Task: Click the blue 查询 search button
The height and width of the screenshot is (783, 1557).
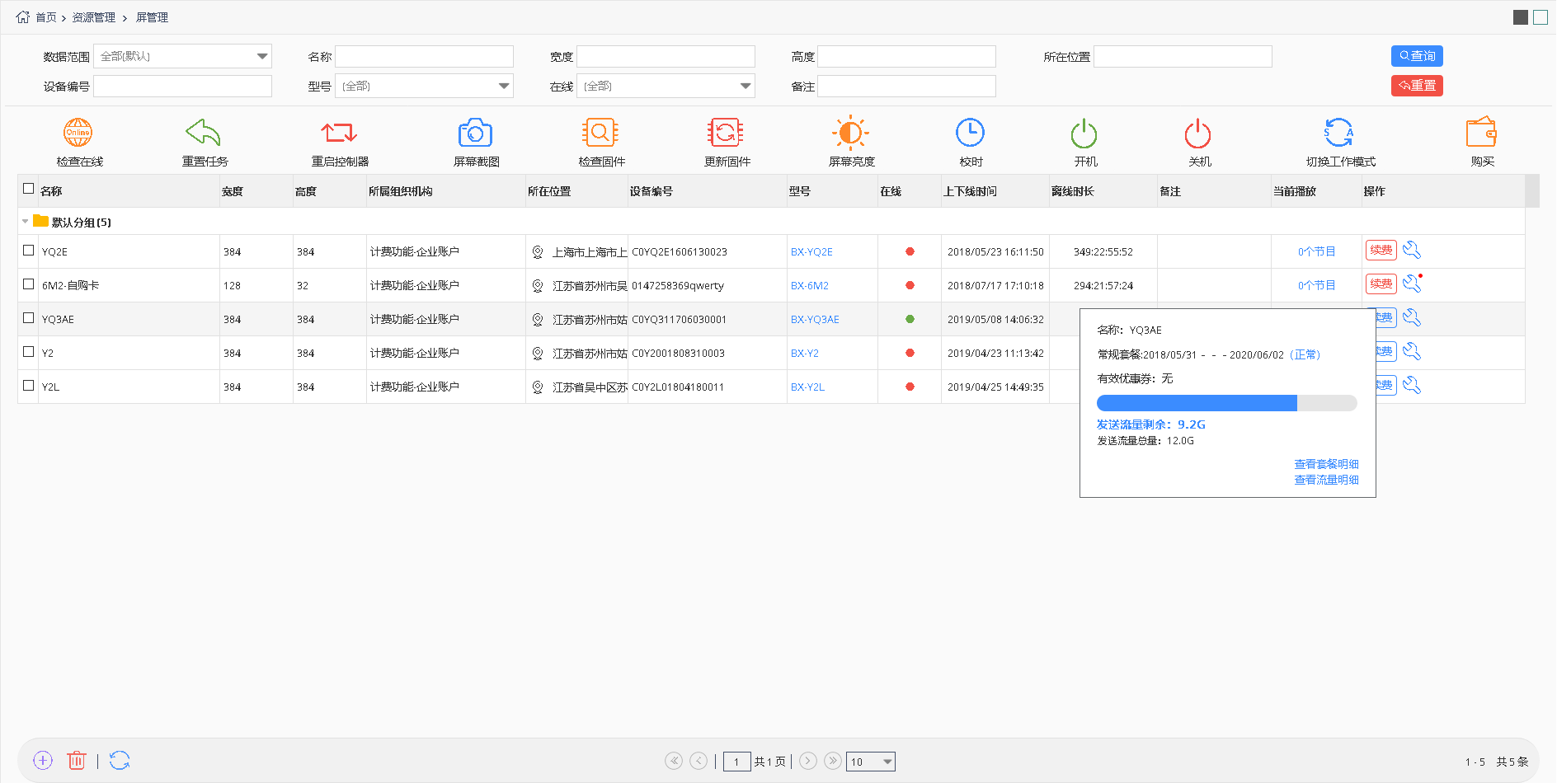Action: (1417, 56)
